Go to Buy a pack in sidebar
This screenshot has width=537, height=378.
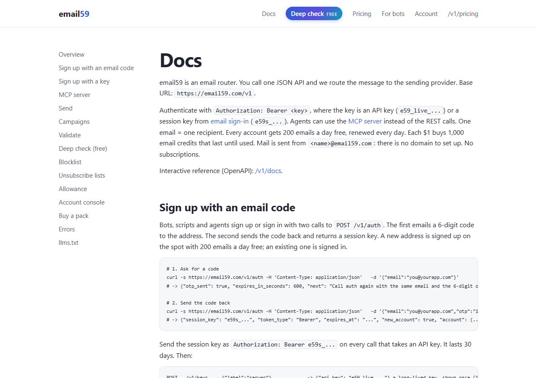[x=73, y=216]
